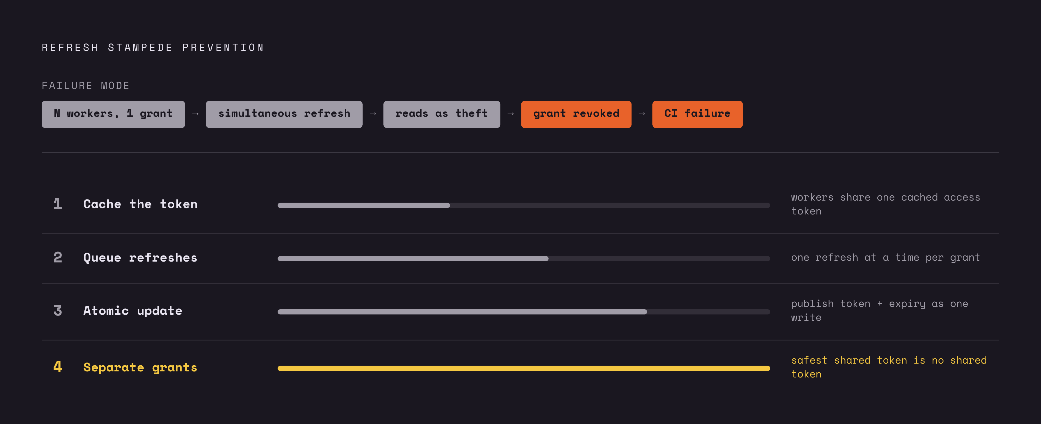Click the number 2 beside Queue refreshes
Image resolution: width=1041 pixels, height=424 pixels.
[x=58, y=257]
